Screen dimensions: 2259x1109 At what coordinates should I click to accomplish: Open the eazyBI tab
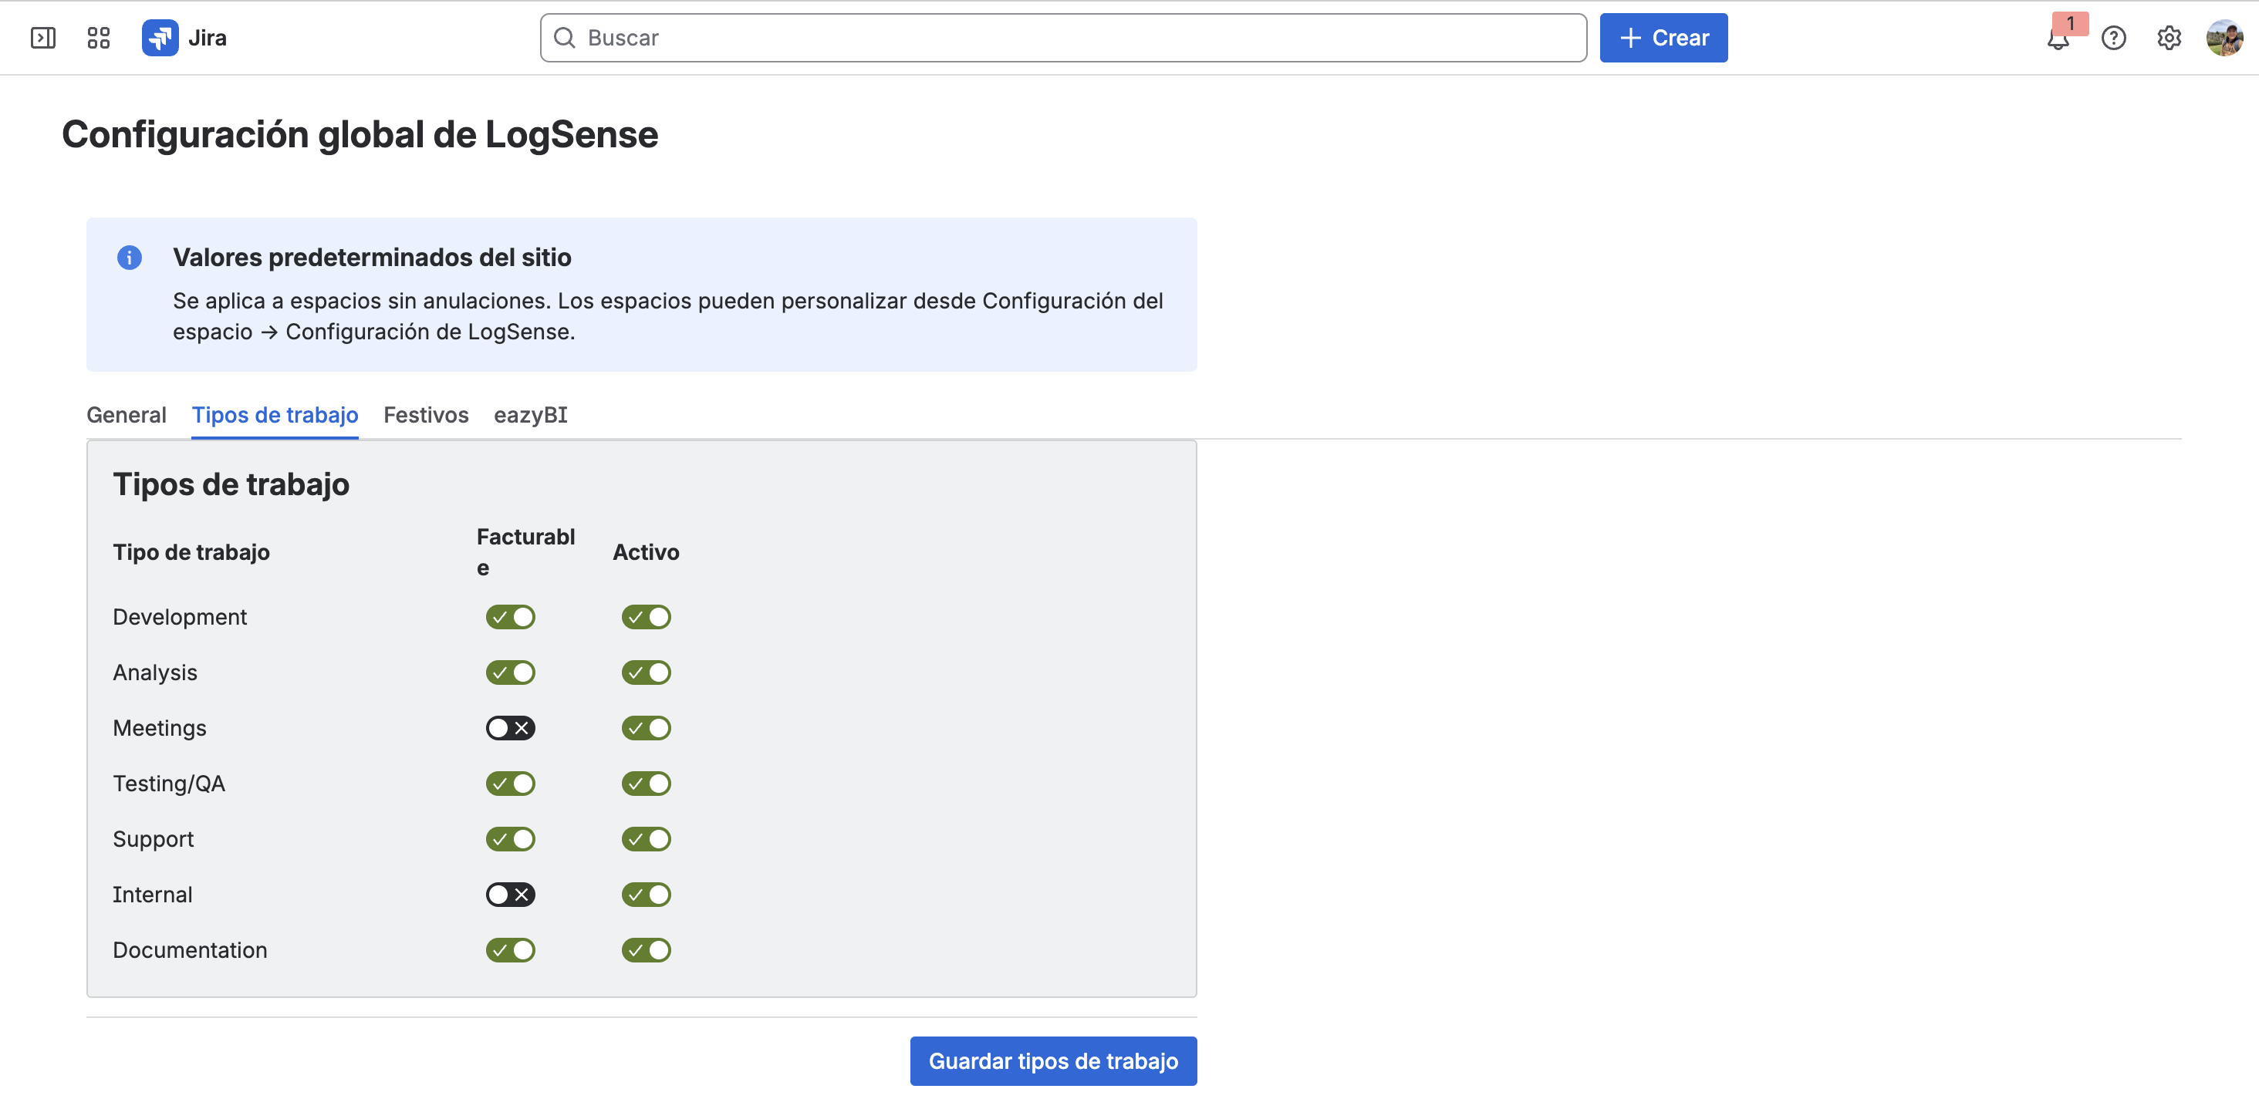531,415
